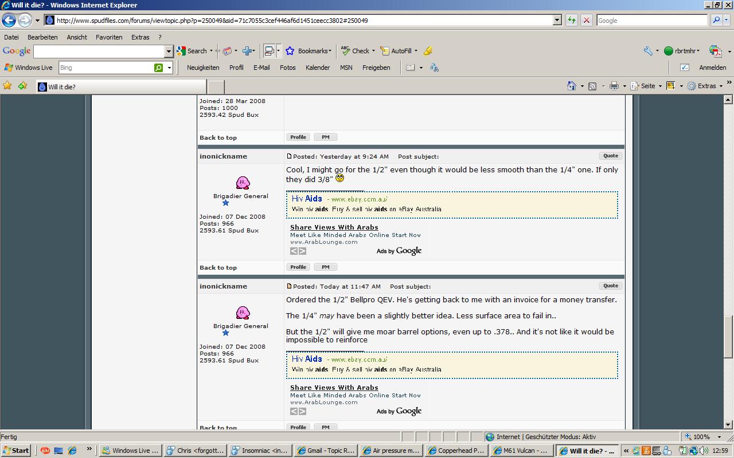Click the Windows Start button

click(x=15, y=451)
